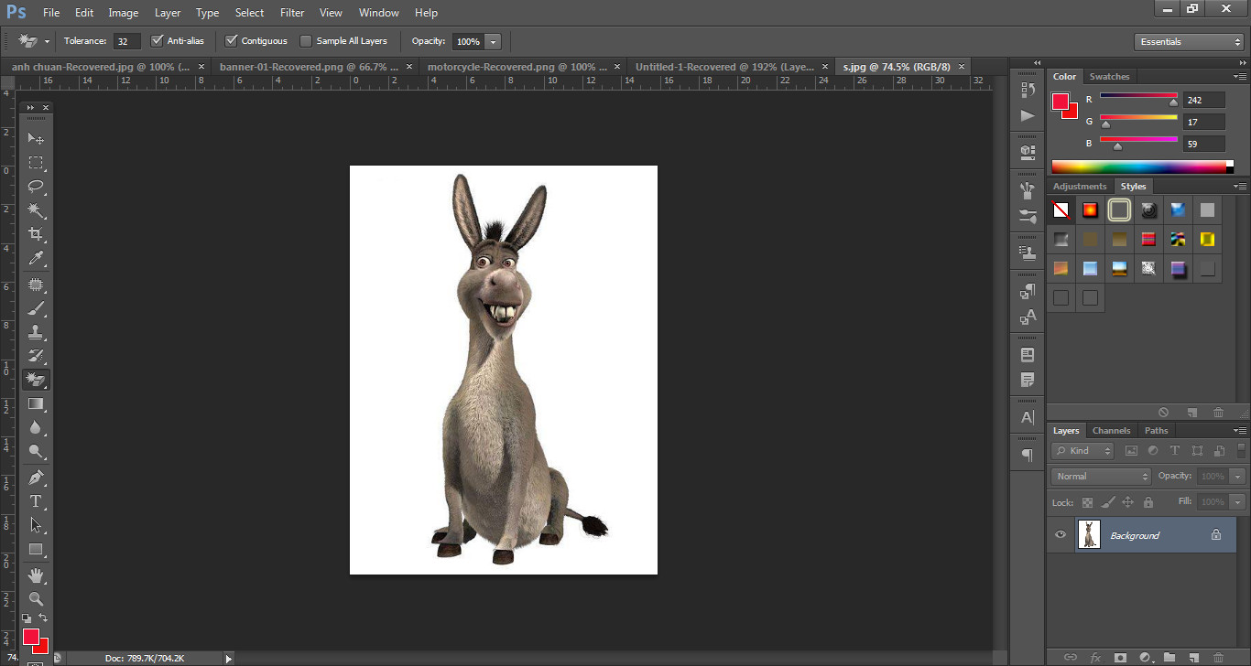
Task: Select the Eyedropper tool
Action: click(36, 259)
